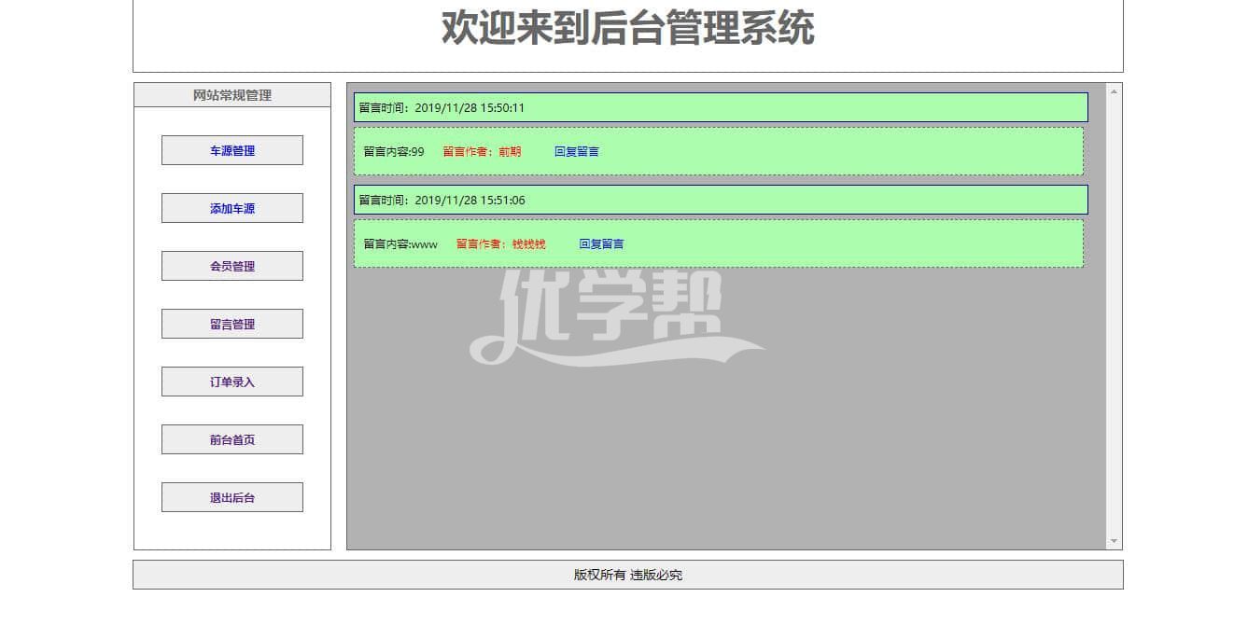This screenshot has height=625, width=1234.
Task: Select 留言管理 from the sidebar menu
Action: click(x=231, y=324)
